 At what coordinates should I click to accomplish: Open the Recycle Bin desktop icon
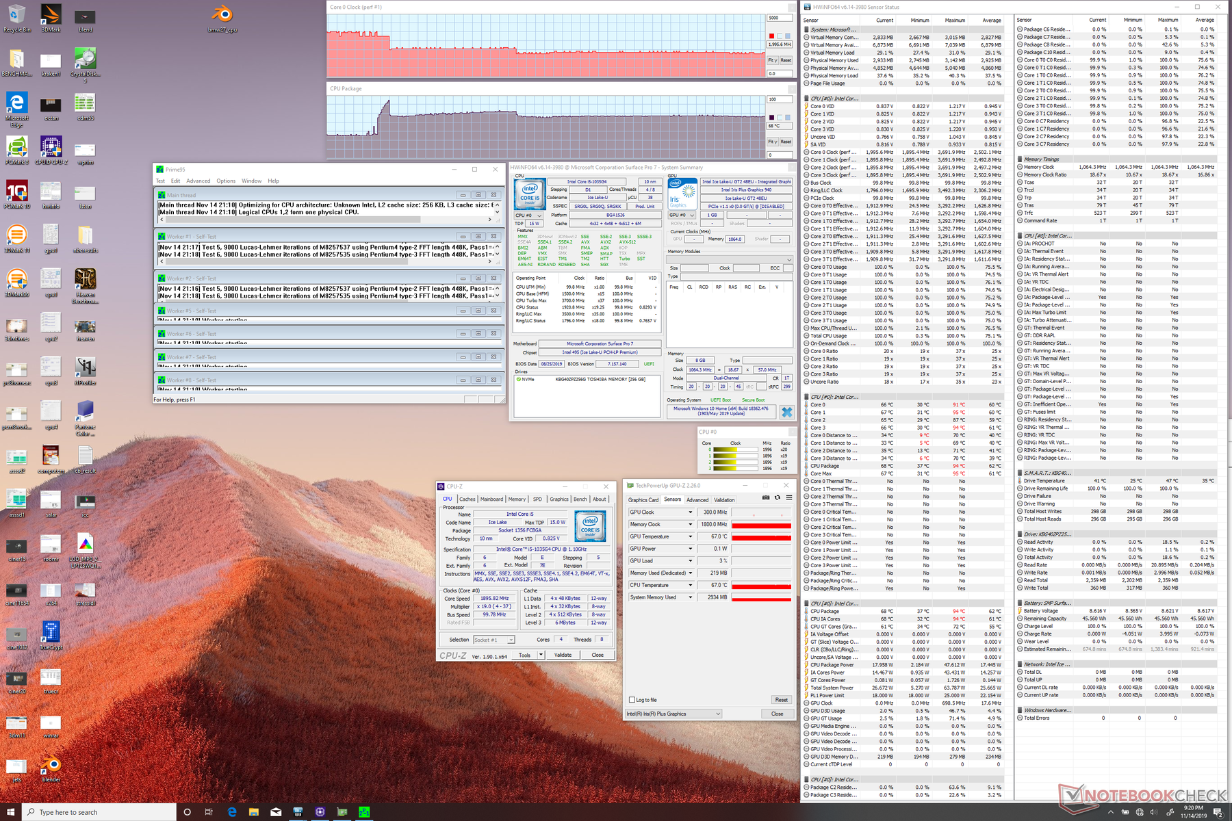tap(16, 18)
